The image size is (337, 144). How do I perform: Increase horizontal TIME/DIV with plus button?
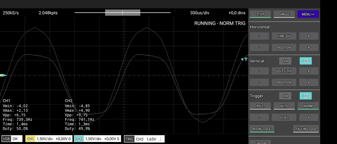coord(309,36)
